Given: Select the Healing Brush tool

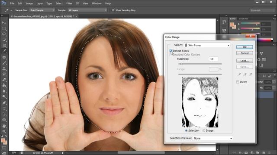Looking at the screenshot, I should point(4,57).
